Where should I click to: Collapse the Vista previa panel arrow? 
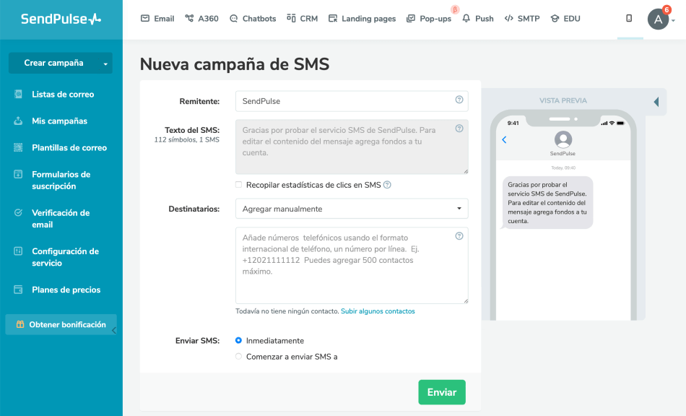tap(656, 102)
